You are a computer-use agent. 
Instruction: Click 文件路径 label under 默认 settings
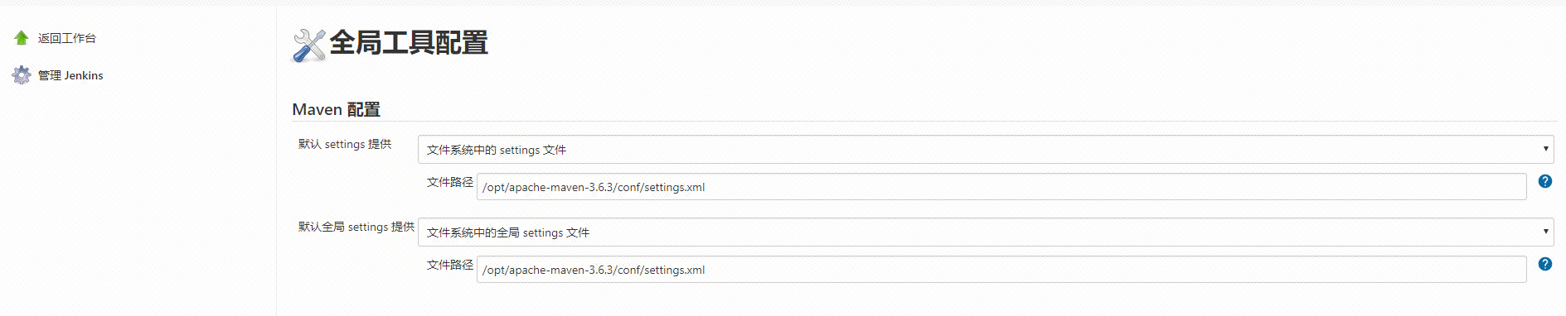(x=450, y=182)
